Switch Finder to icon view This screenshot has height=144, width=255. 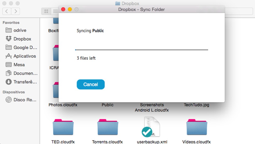[46, 11]
